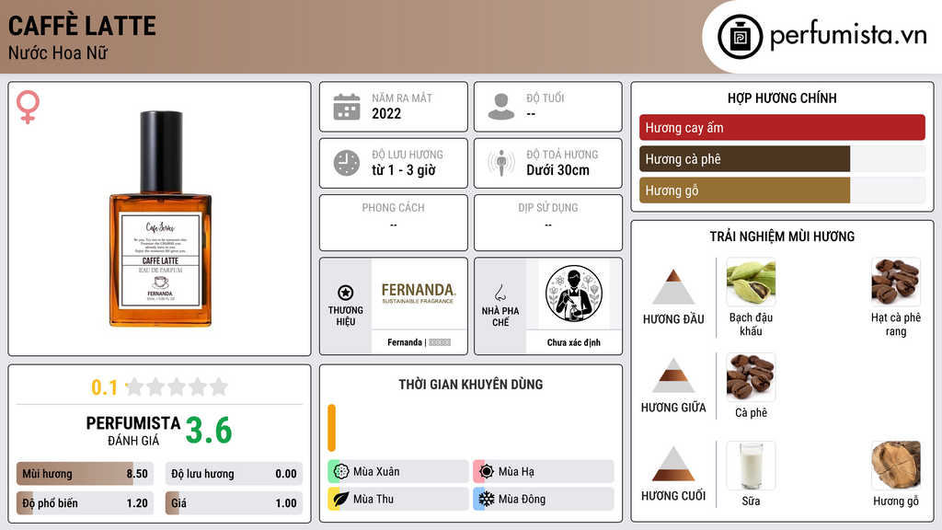Click the Mùa Đông season label
Screen dimensions: 942x530
click(523, 499)
